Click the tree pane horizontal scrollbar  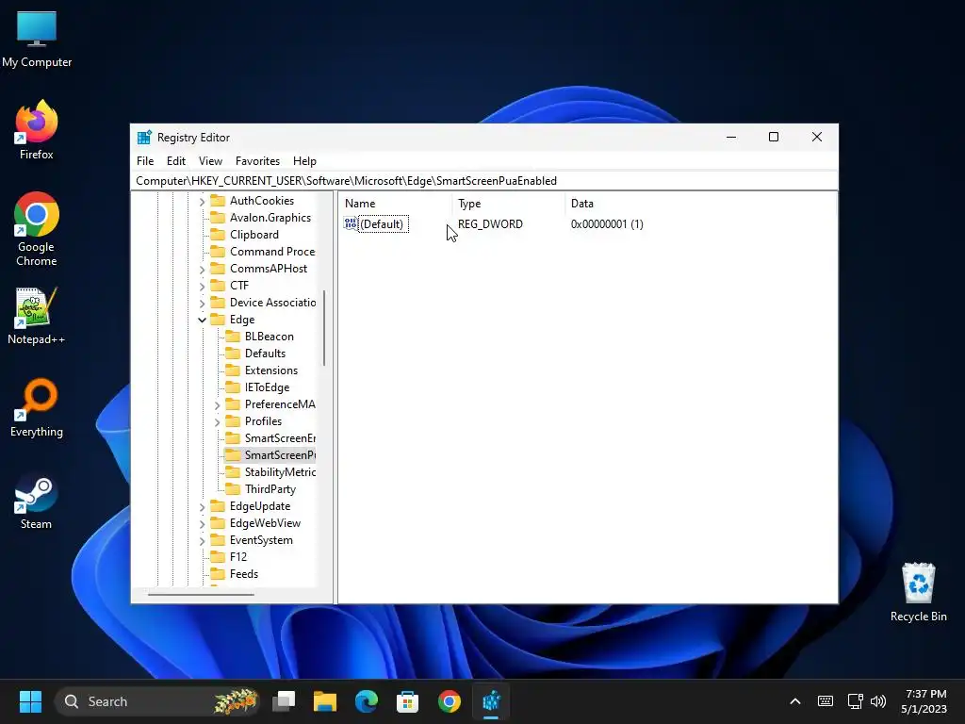201,595
